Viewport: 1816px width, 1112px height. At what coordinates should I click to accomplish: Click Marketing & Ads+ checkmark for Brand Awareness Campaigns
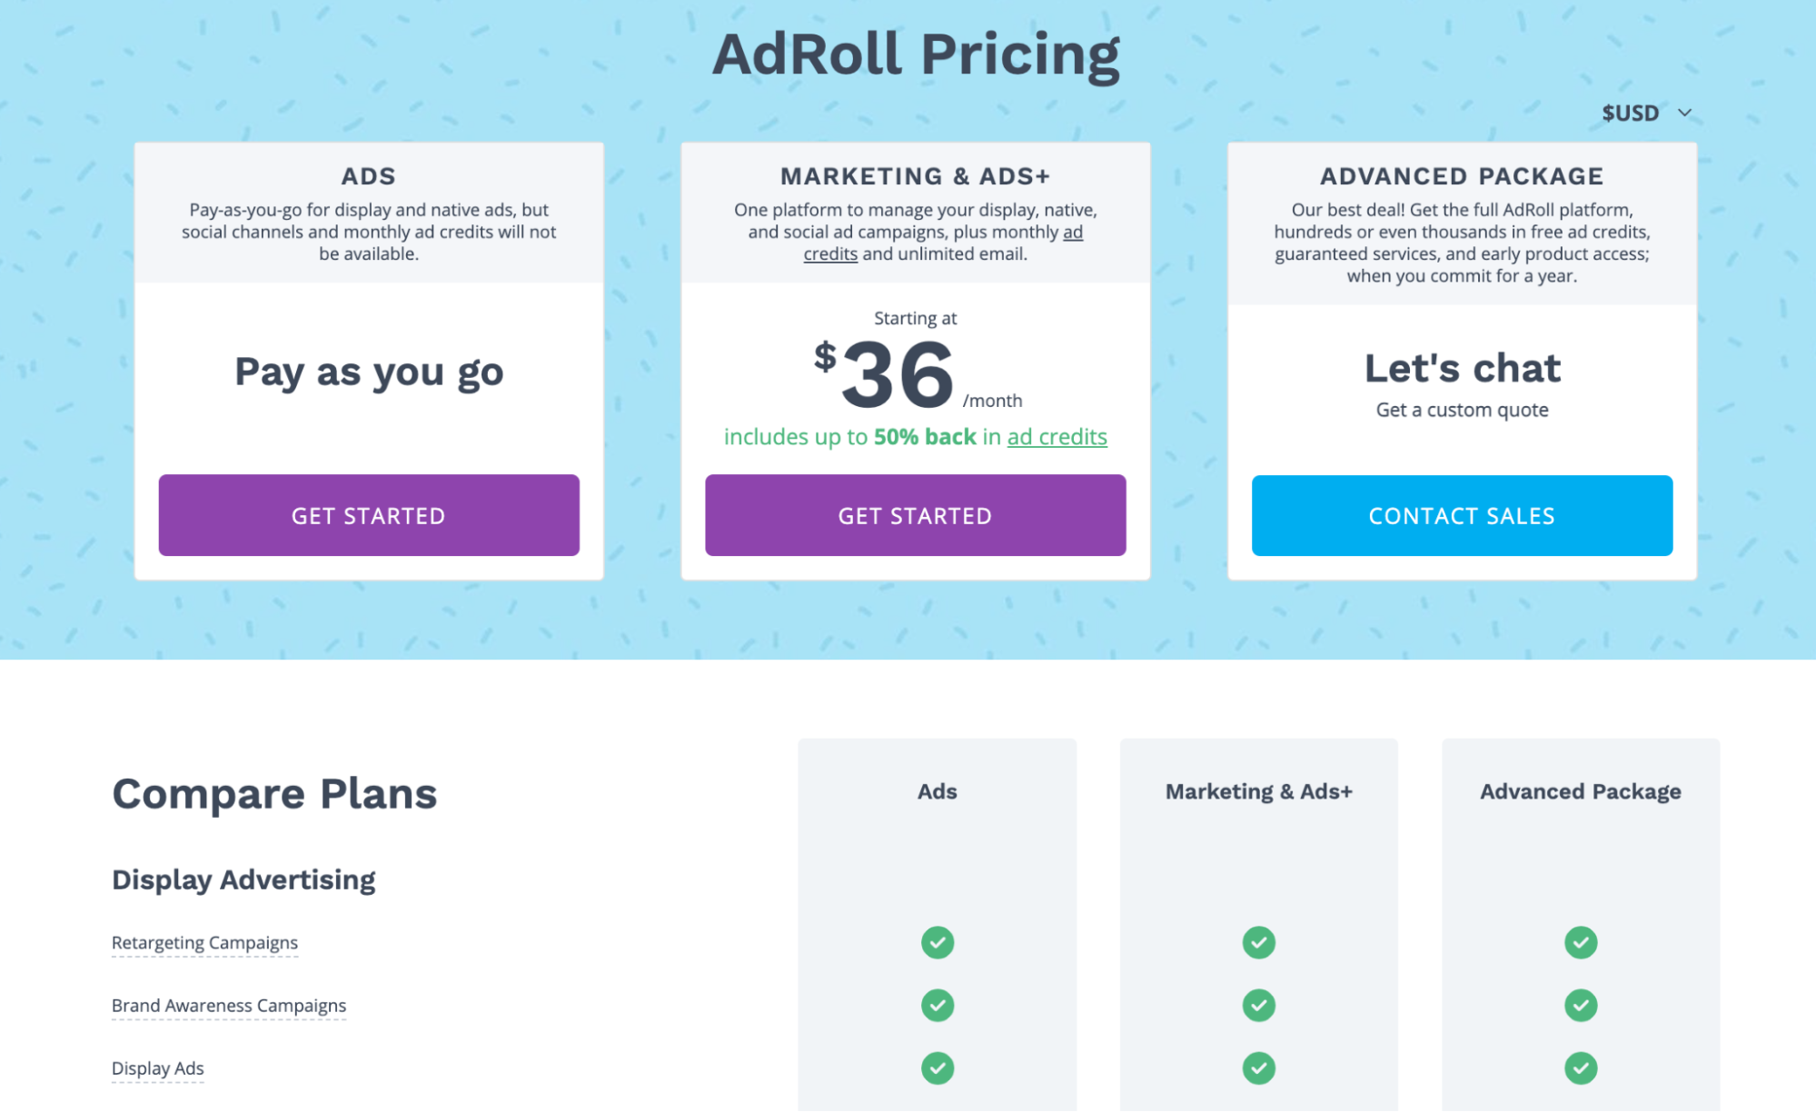pos(1259,1006)
